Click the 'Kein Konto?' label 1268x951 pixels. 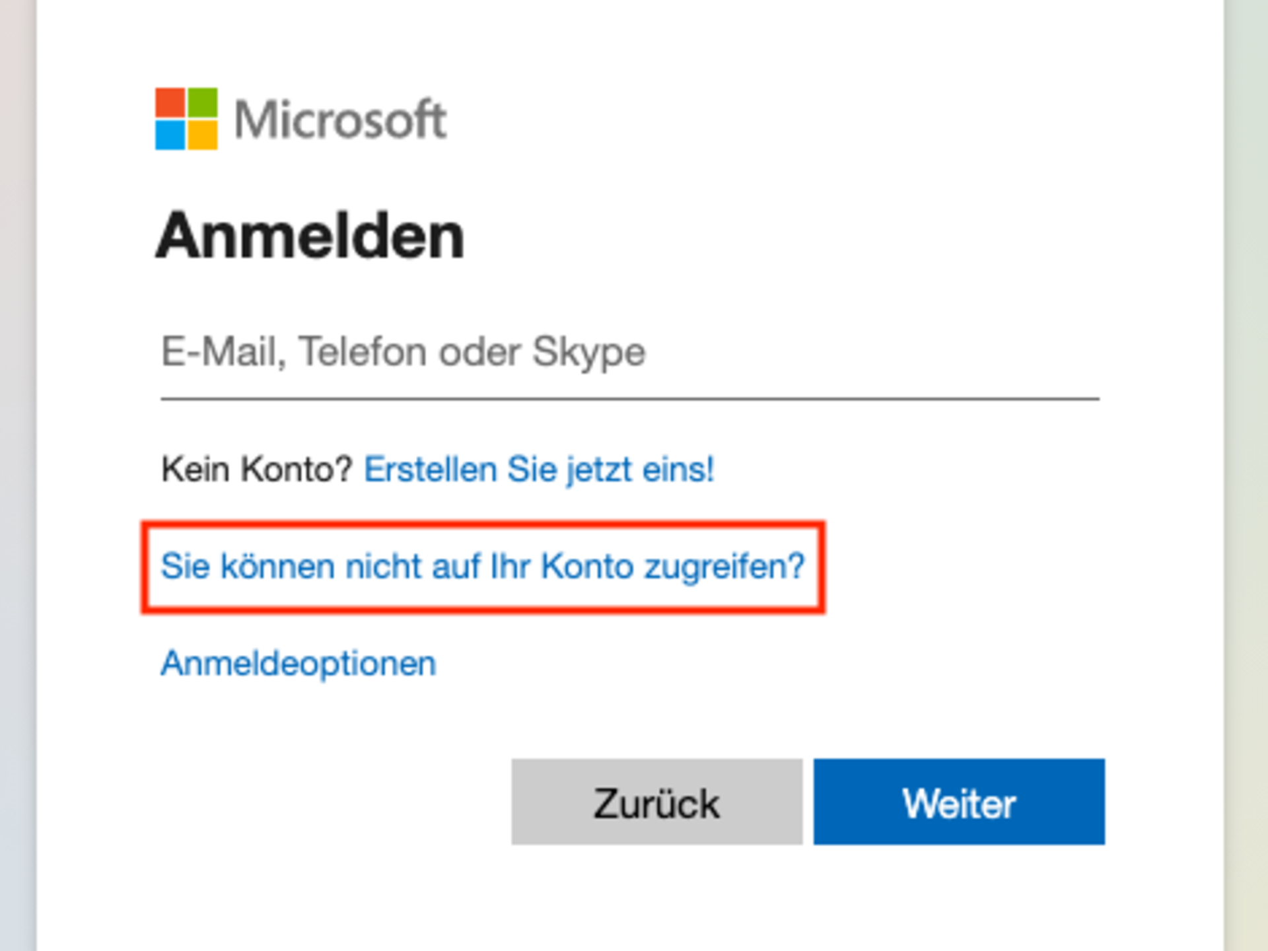pyautogui.click(x=258, y=469)
